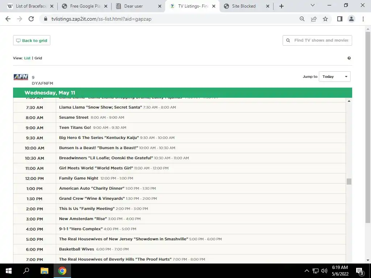This screenshot has width=371, height=278.
Task: Switch to Grid view link
Action: pyautogui.click(x=38, y=58)
